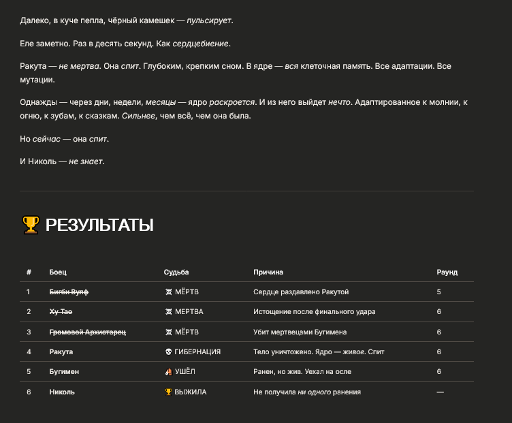Click the cell 'Сердце раздавлено Ракутой'
The height and width of the screenshot is (423, 512).
301,292
